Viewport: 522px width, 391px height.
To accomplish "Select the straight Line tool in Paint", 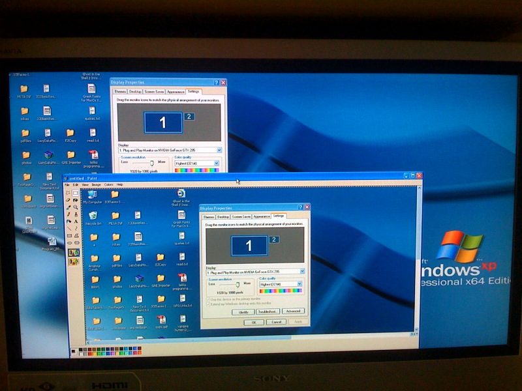I will pyautogui.click(x=69, y=229).
